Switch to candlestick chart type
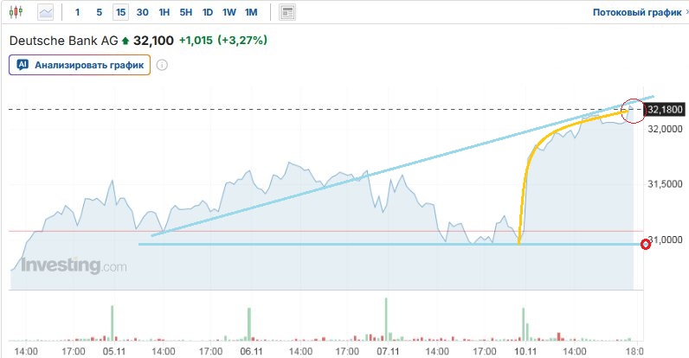The image size is (689, 358). coord(16,13)
